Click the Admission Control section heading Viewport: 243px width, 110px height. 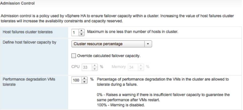(x=16, y=4)
